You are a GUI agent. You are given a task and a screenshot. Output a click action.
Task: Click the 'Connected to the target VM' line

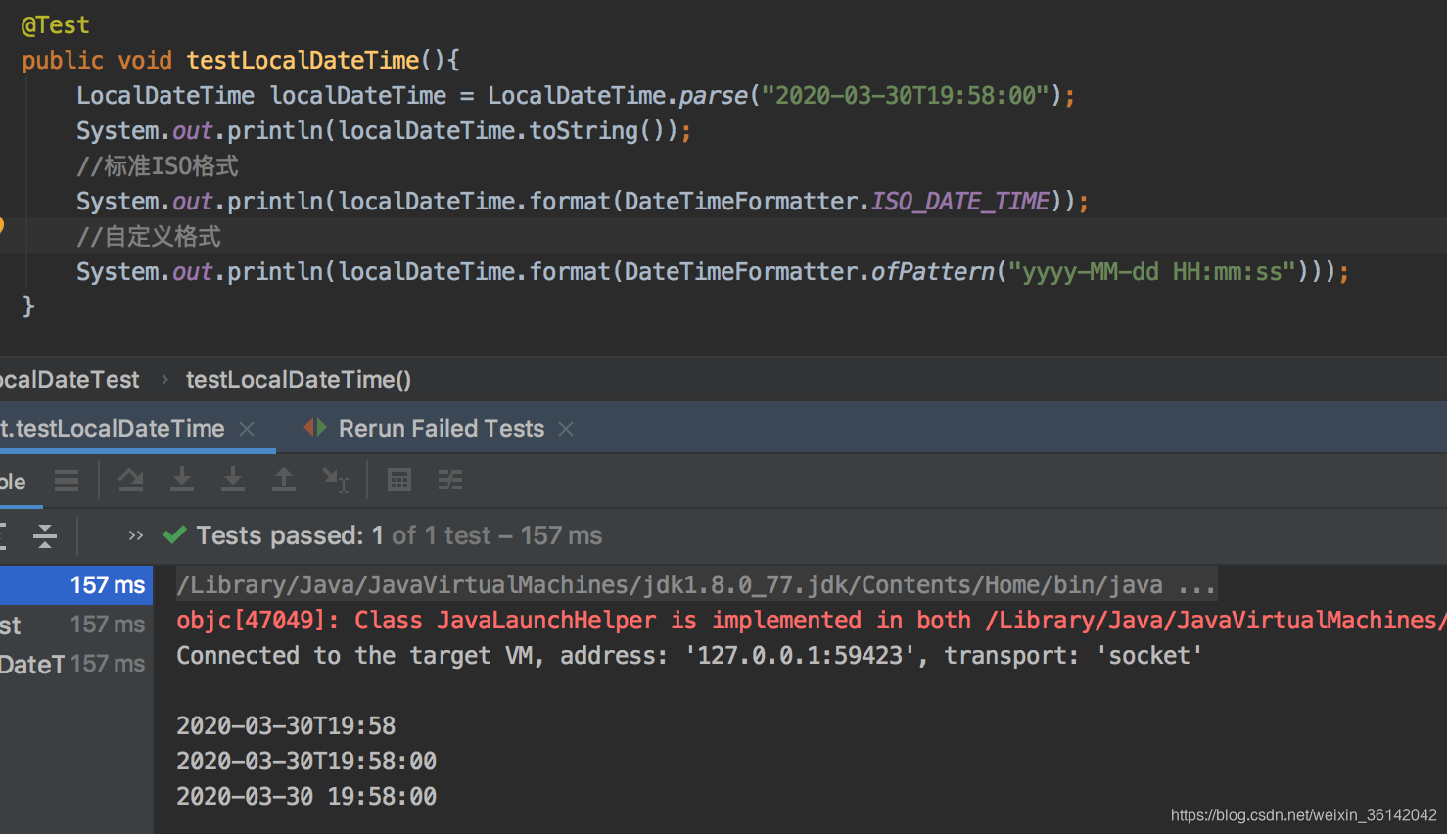tap(689, 656)
